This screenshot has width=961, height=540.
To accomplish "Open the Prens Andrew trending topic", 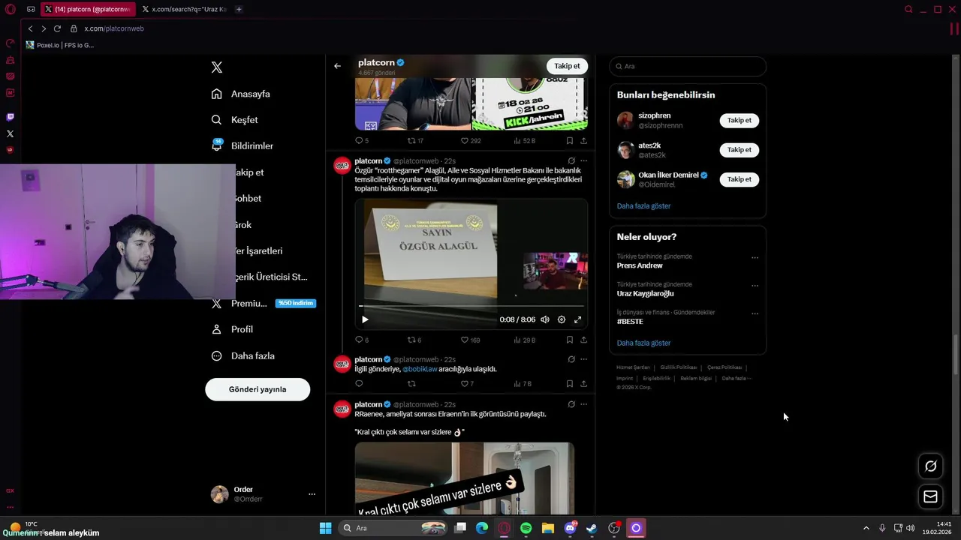I will pos(640,265).
